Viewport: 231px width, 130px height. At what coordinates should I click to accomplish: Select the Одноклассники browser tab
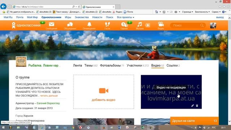pyautogui.click(x=98, y=7)
